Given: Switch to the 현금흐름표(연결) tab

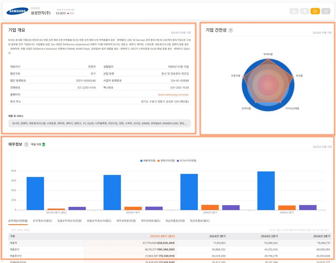Looking at the screenshot, I should [x=175, y=221].
